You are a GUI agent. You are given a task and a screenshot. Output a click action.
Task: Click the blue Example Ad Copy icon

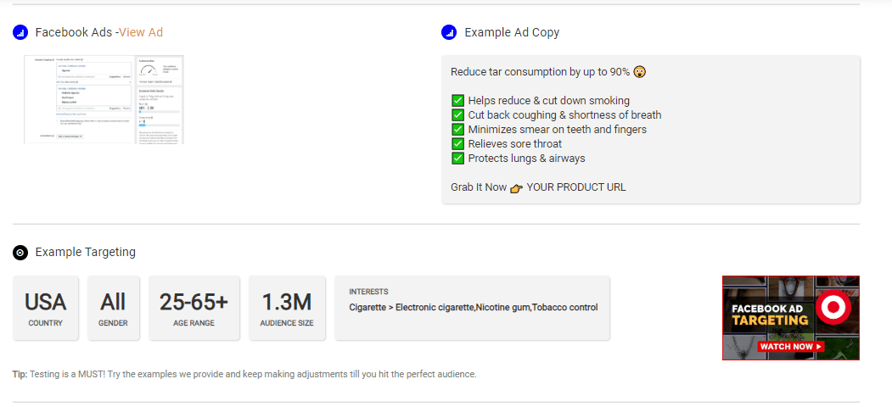(x=449, y=33)
